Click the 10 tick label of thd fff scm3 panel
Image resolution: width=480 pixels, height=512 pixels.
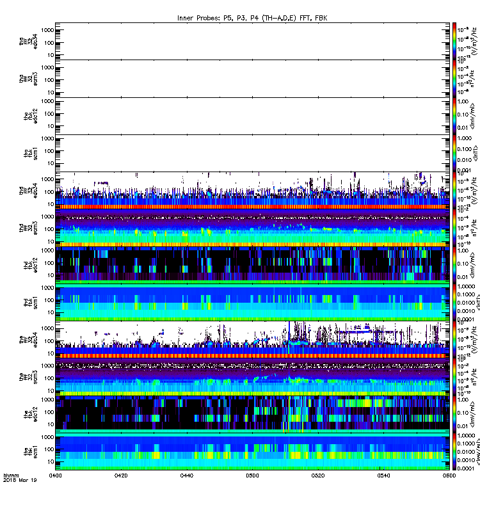(x=51, y=242)
